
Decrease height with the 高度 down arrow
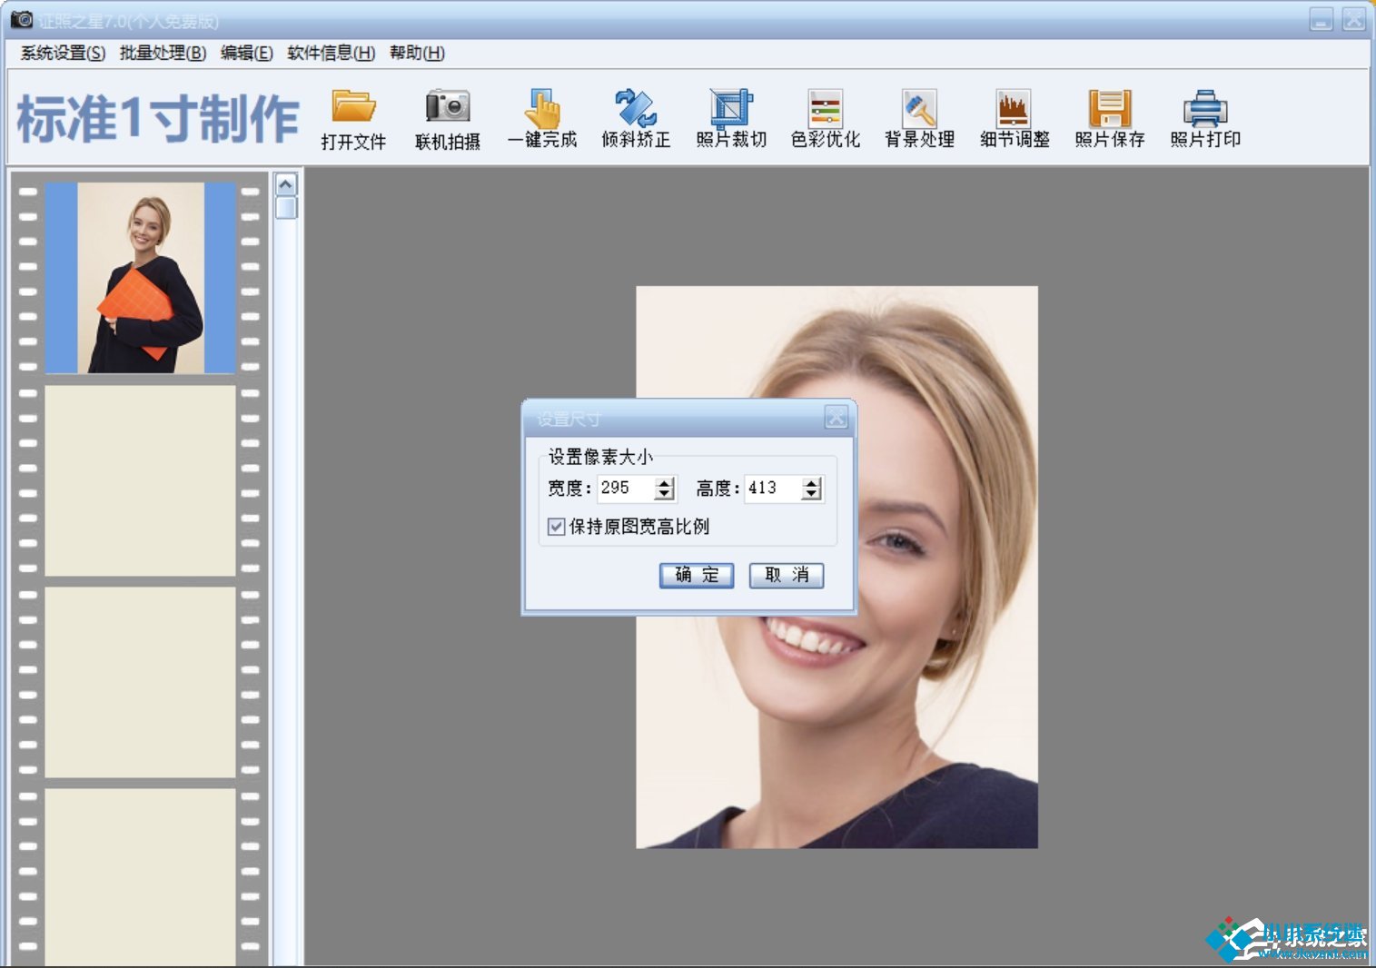[812, 494]
